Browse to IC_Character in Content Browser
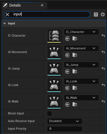This screenshot has height=134, width=107. [75, 39]
